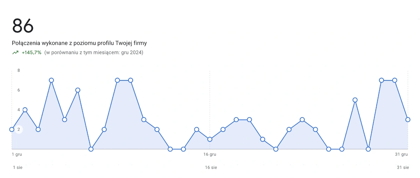Click the first data point on 1 gru

[x=12, y=129]
